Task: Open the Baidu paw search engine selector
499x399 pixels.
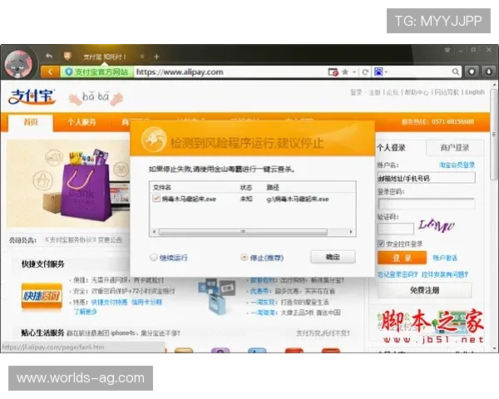Action: tap(381, 72)
